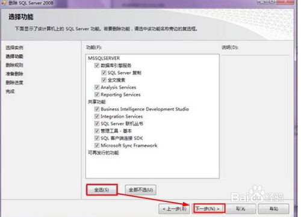Uncheck the Analysis Services checkbox
The width and height of the screenshot is (301, 217).
point(97,87)
